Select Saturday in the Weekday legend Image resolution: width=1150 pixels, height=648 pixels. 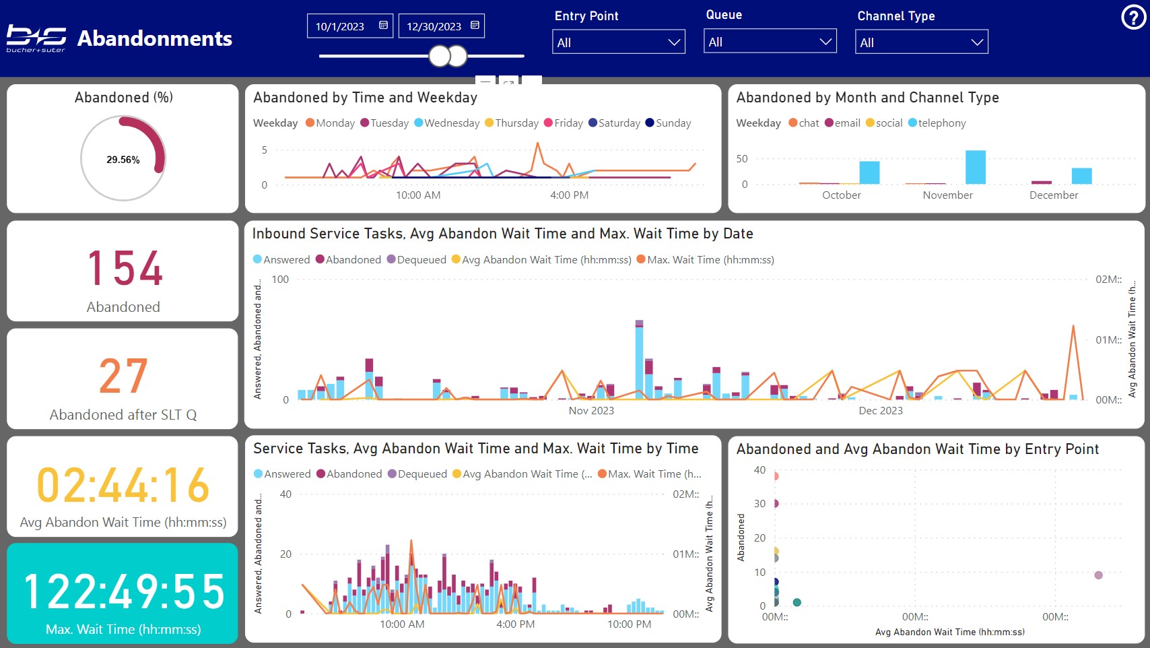[614, 123]
